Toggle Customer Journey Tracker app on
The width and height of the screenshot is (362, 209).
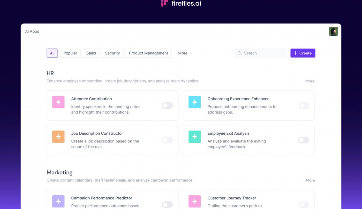tap(304, 205)
